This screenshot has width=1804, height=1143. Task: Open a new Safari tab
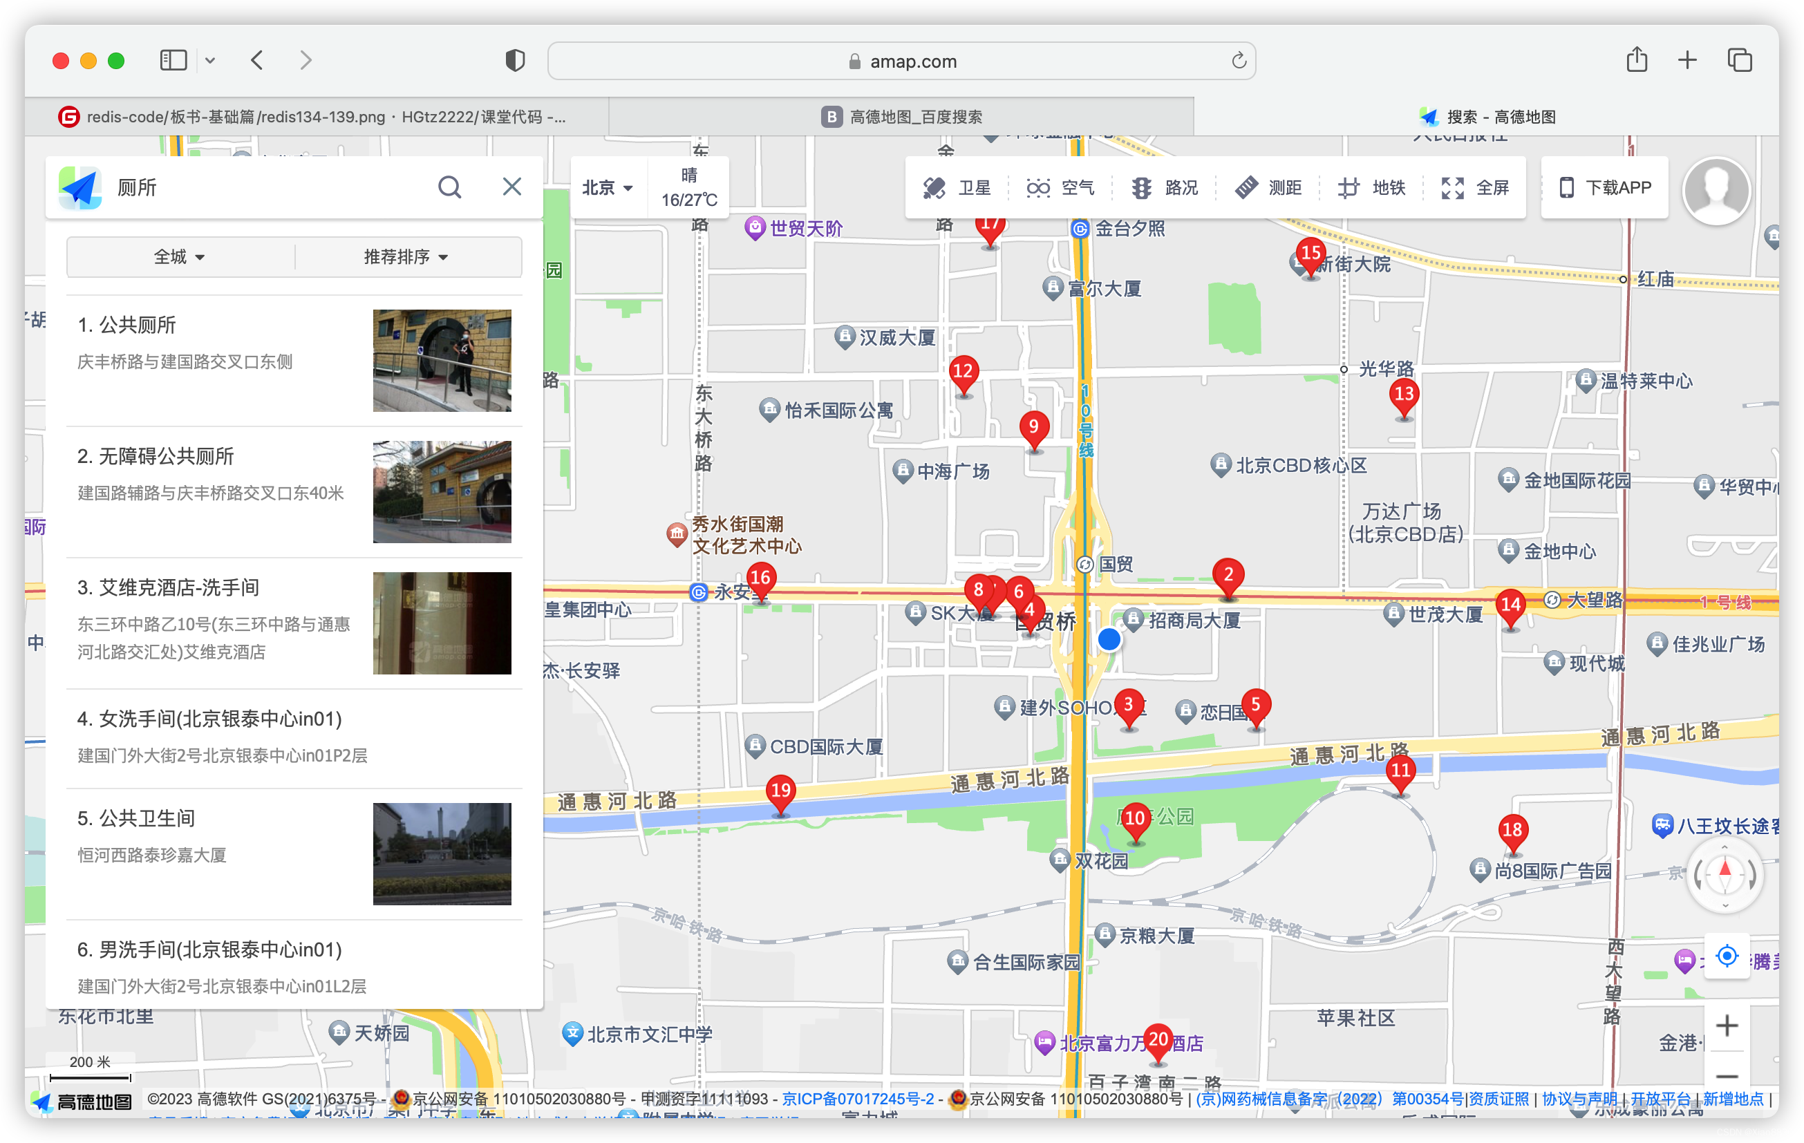tap(1686, 60)
